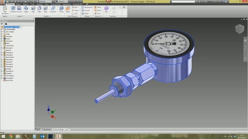Image resolution: width=248 pixels, height=139 pixels.
Task: Select the Fillet tool
Action: pyautogui.click(x=39, y=9)
